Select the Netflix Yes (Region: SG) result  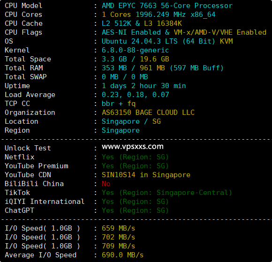point(135,157)
